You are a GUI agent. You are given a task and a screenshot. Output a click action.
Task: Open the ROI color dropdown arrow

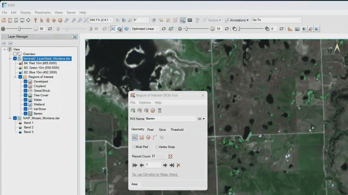pyautogui.click(x=204, y=119)
